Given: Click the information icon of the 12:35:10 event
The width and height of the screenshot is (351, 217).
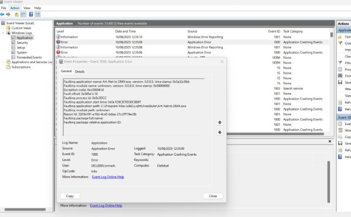Looking at the screenshot, I should coord(58,37).
